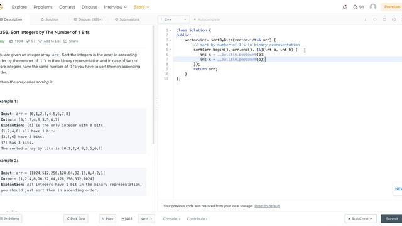Viewport: 402px width, 226px height.
Task: Expand the Store dropdown menu
Action: [141, 7]
